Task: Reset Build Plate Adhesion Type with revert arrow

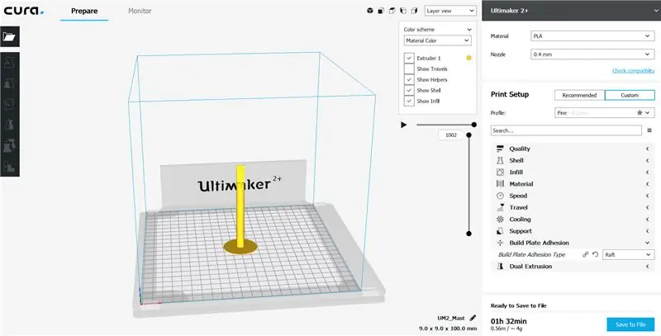Action: tap(595, 255)
